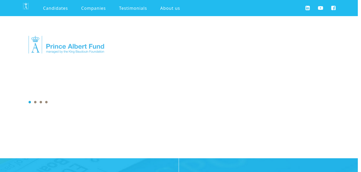Screen dimensions: 361x172
Task: Open the Facebook page icon
Action: (x=334, y=8)
